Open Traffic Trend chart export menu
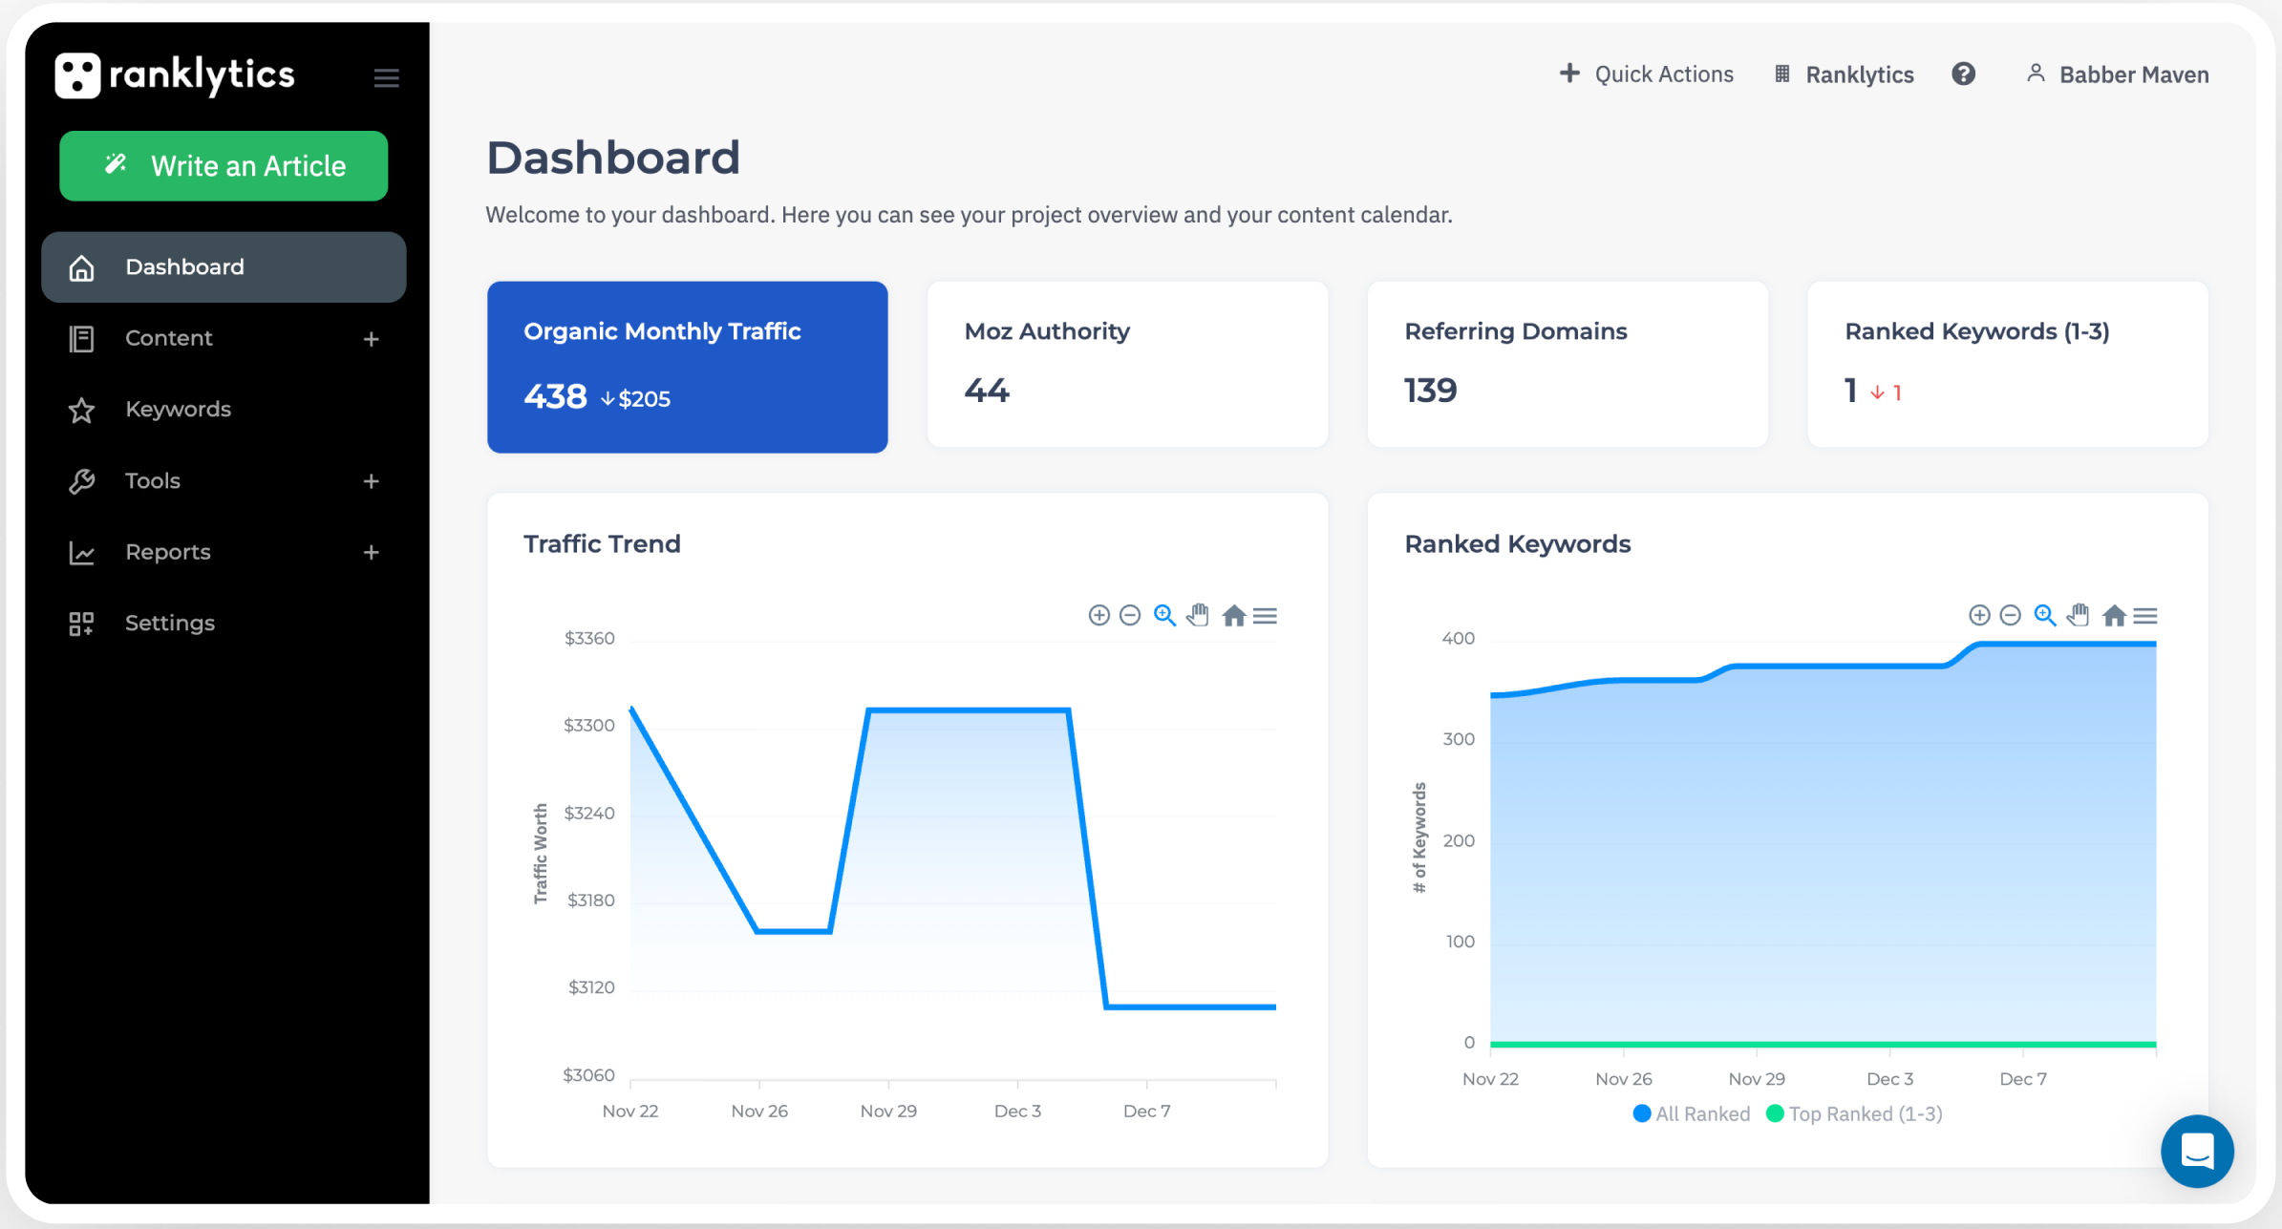This screenshot has height=1229, width=2282. tap(1265, 615)
